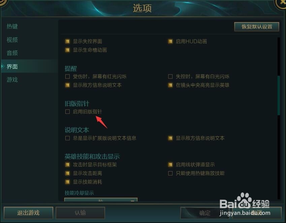This screenshot has width=286, height=223.
Task: Enable the 启用旧版指针 checkbox
Action: pos(67,112)
